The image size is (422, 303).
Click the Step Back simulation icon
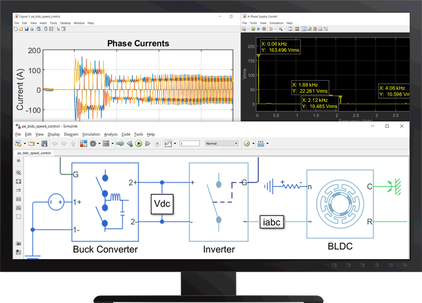129,144
